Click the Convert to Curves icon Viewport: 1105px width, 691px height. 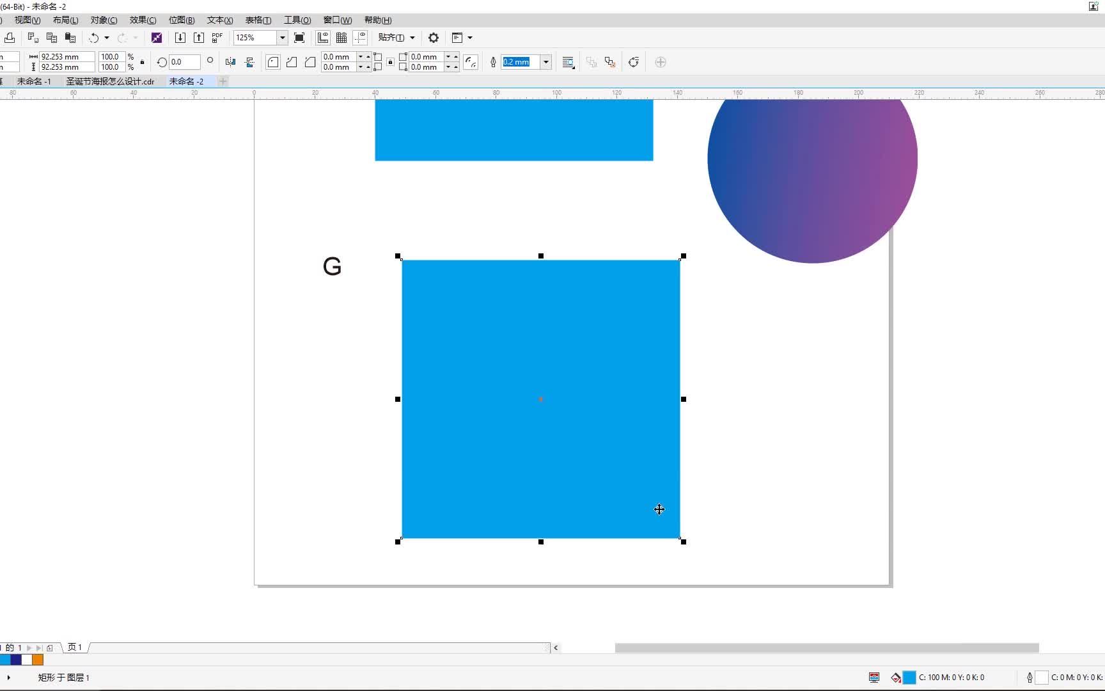634,62
